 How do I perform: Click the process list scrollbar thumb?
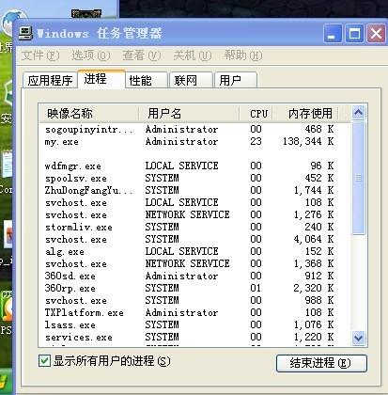pyautogui.click(x=358, y=178)
